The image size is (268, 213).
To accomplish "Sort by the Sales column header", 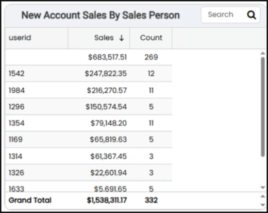I will 99,38.
